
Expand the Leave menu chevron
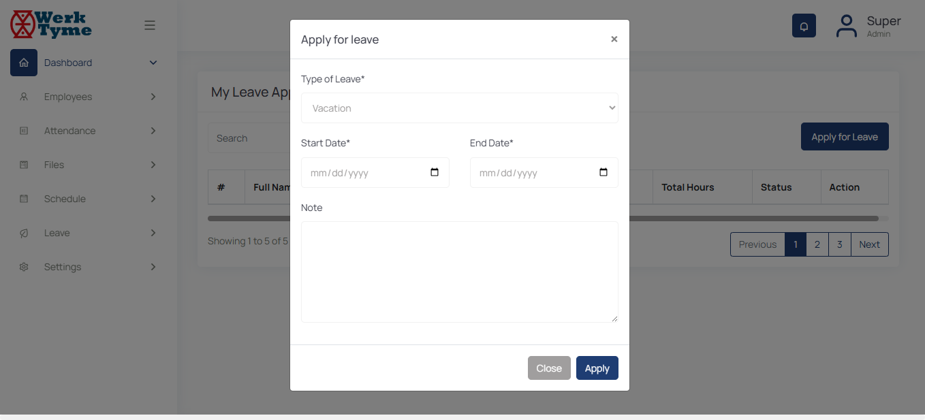click(153, 233)
